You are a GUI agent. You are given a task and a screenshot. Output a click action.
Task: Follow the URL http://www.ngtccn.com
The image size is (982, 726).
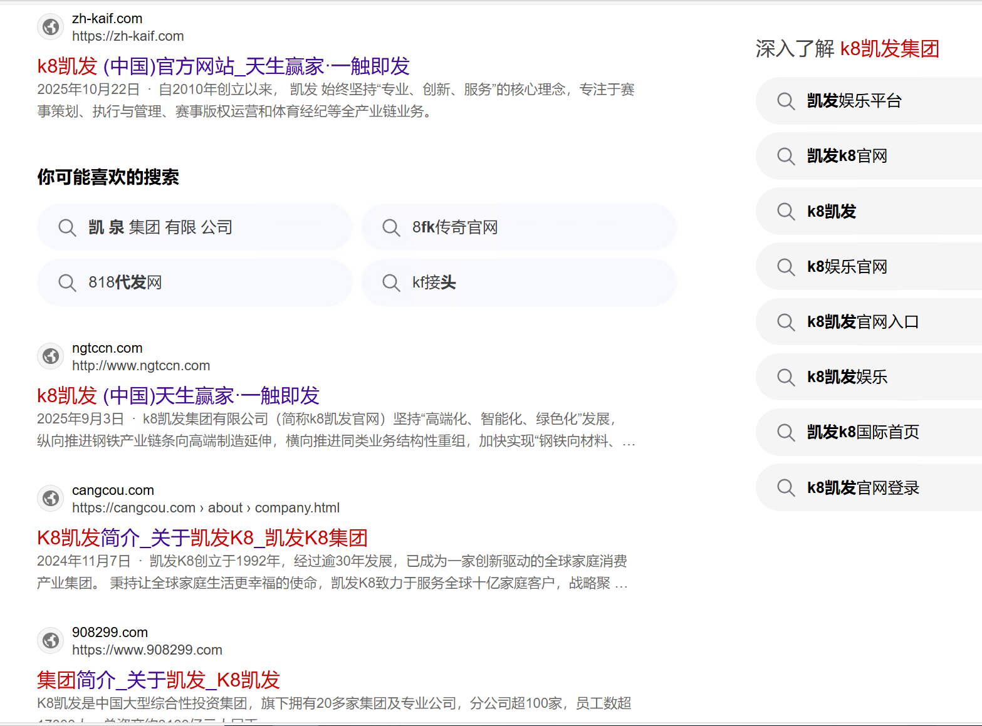tap(141, 366)
